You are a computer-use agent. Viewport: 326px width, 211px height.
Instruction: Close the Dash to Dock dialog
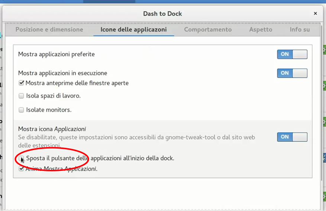point(315,13)
